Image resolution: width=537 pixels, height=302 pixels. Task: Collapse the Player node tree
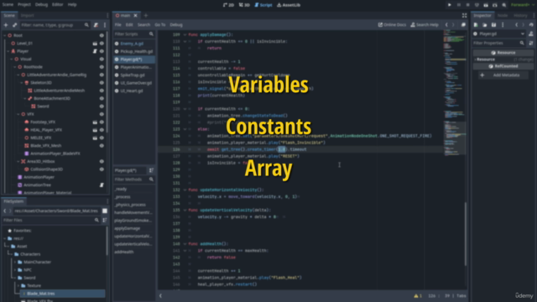[x=8, y=51]
